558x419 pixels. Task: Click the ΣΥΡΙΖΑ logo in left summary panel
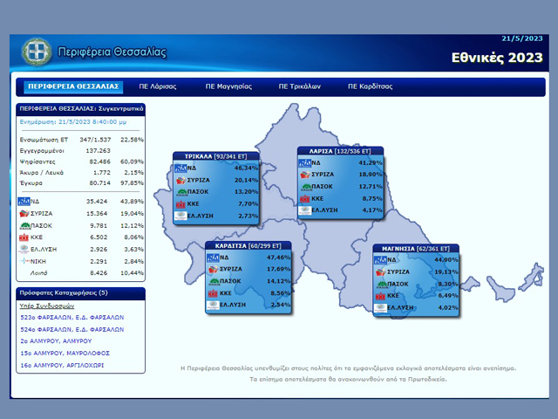(24, 213)
